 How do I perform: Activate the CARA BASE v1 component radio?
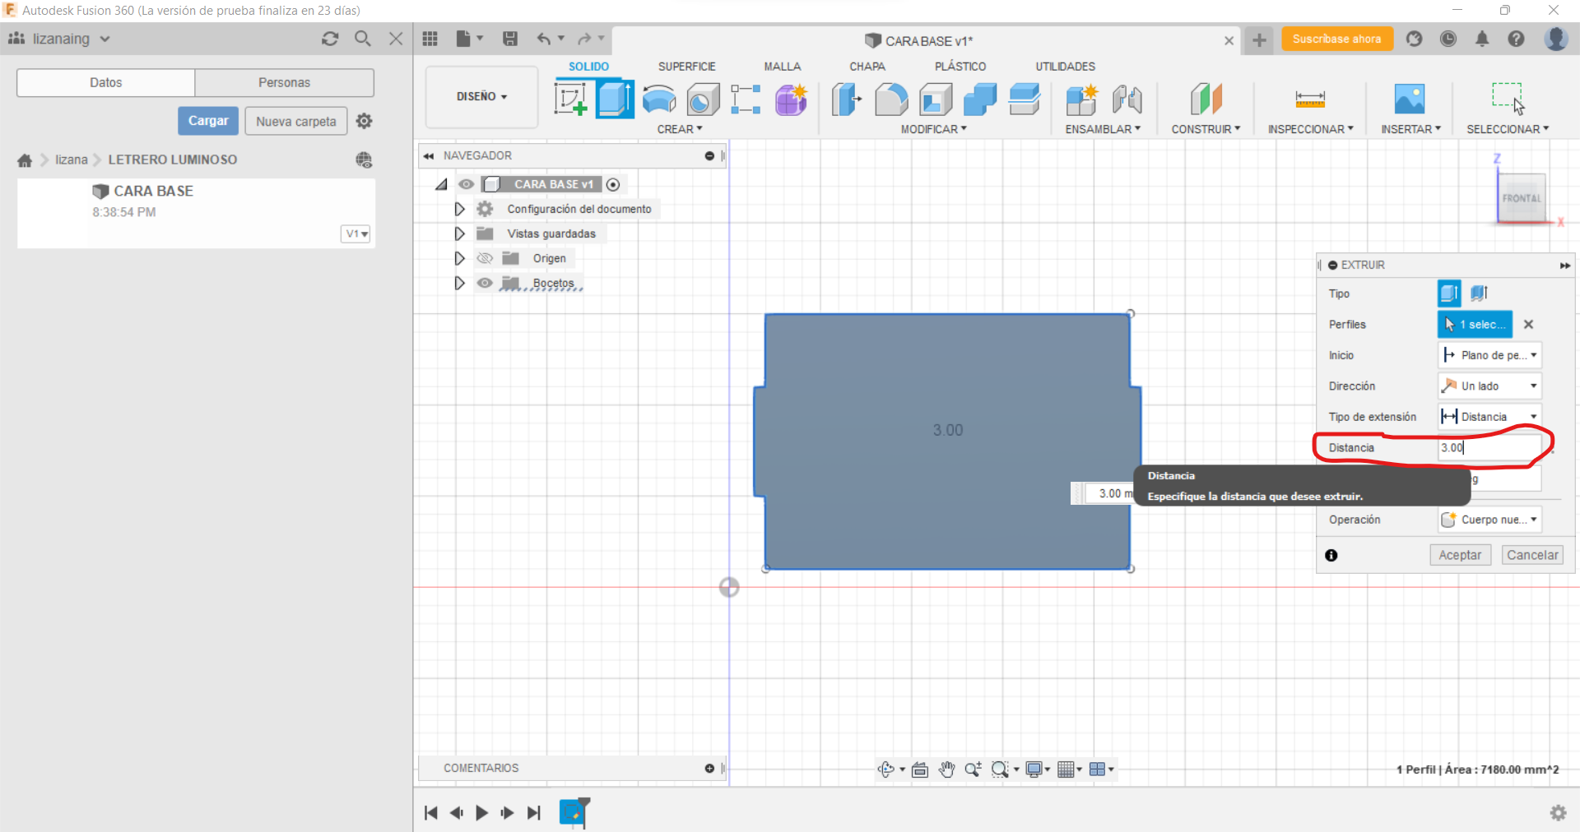(x=613, y=184)
